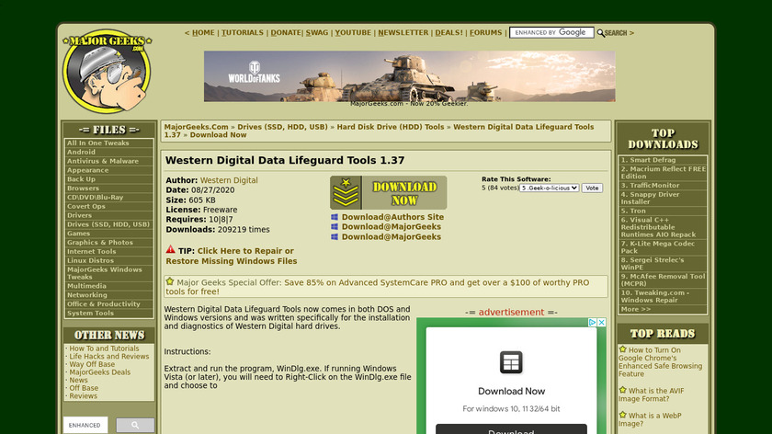
Task: Click the star icon next to Special Offer
Action: [170, 281]
